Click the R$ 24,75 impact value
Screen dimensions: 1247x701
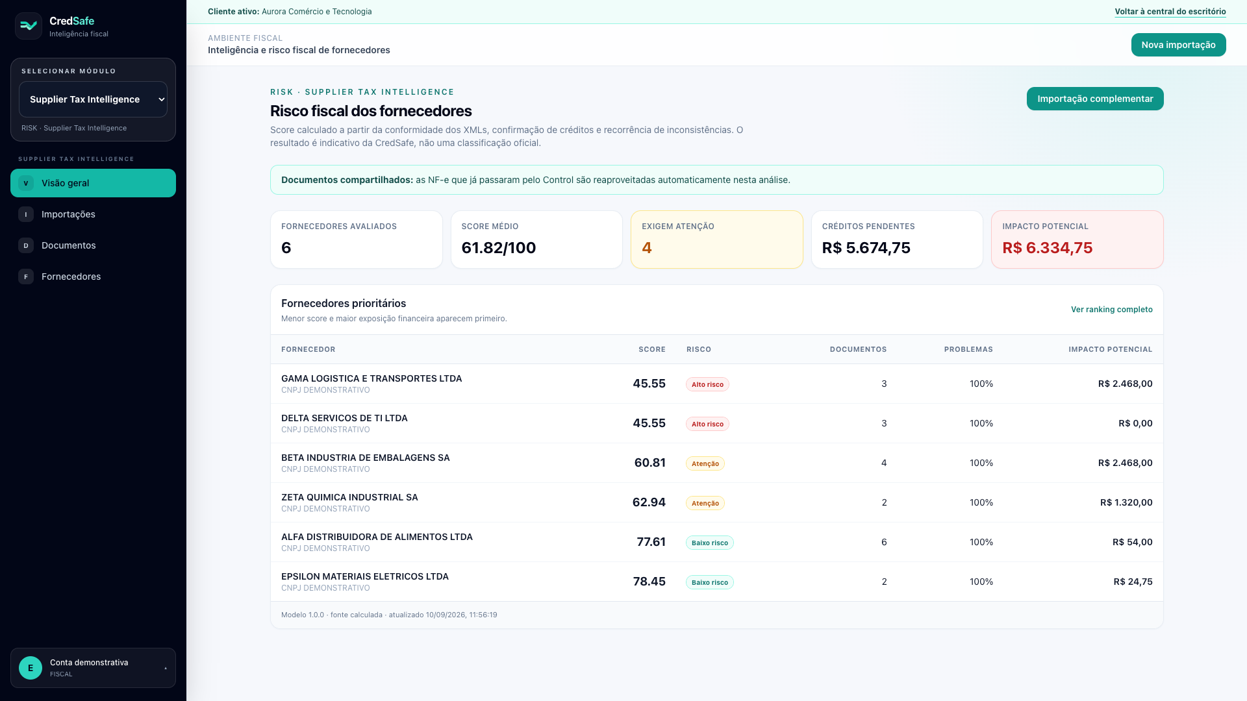[1133, 582]
